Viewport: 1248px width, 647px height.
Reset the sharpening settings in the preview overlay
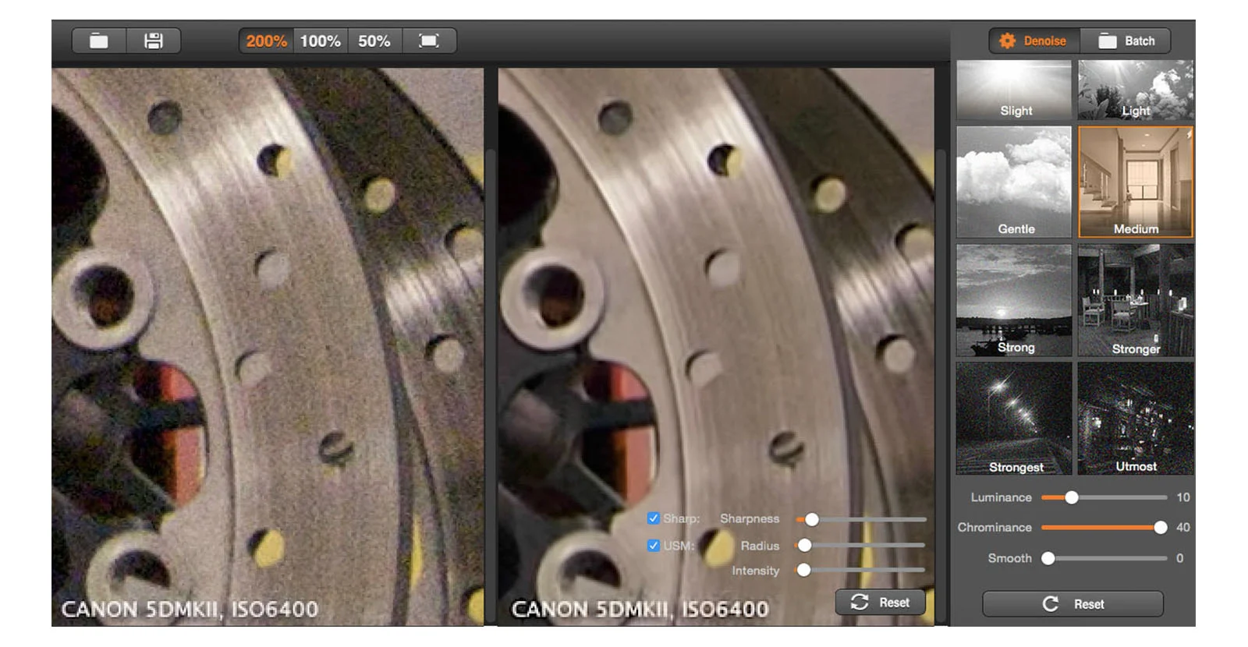880,603
